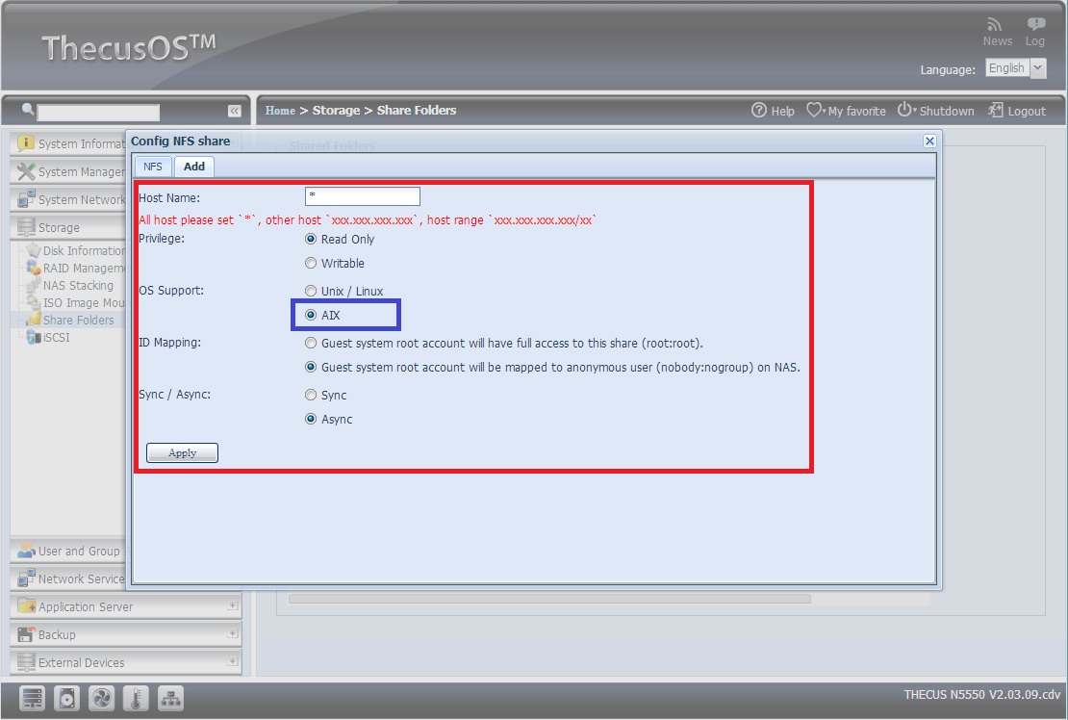Switch to the NFS tab

click(x=153, y=167)
